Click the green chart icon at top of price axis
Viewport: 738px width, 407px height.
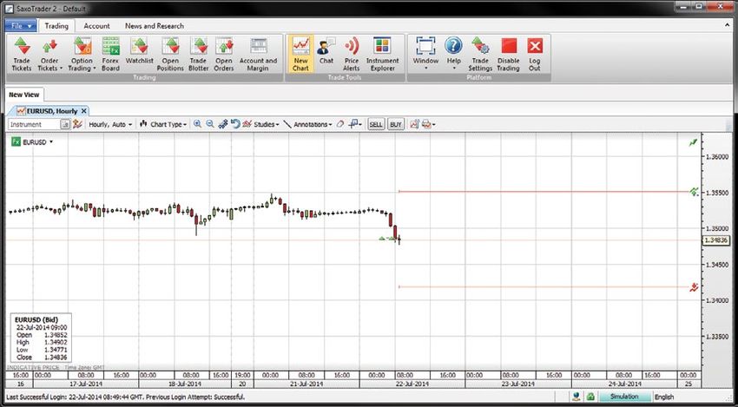pyautogui.click(x=693, y=142)
